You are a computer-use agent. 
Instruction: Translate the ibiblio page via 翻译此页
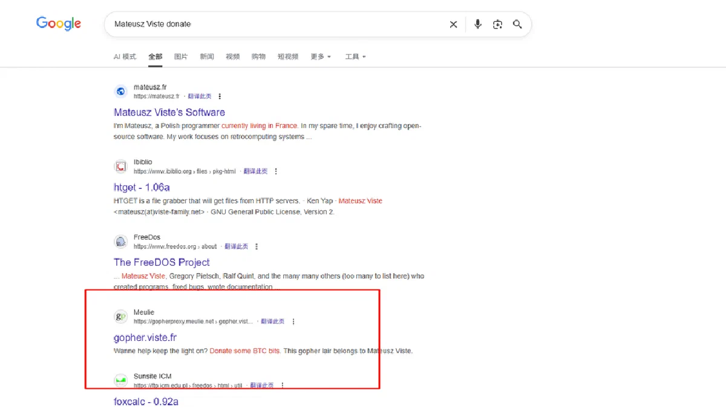click(255, 171)
